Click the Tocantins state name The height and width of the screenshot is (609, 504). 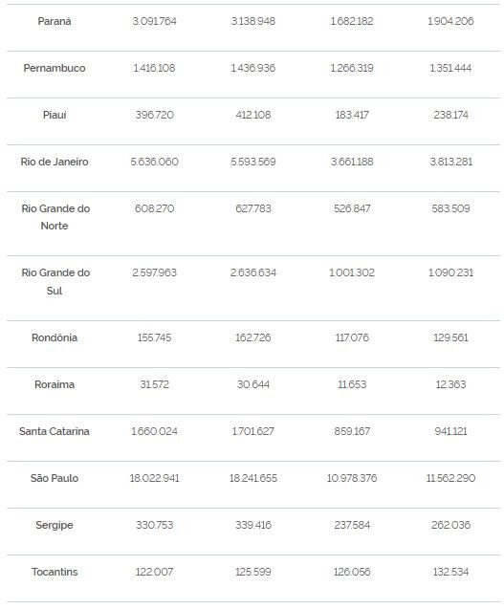pos(55,572)
